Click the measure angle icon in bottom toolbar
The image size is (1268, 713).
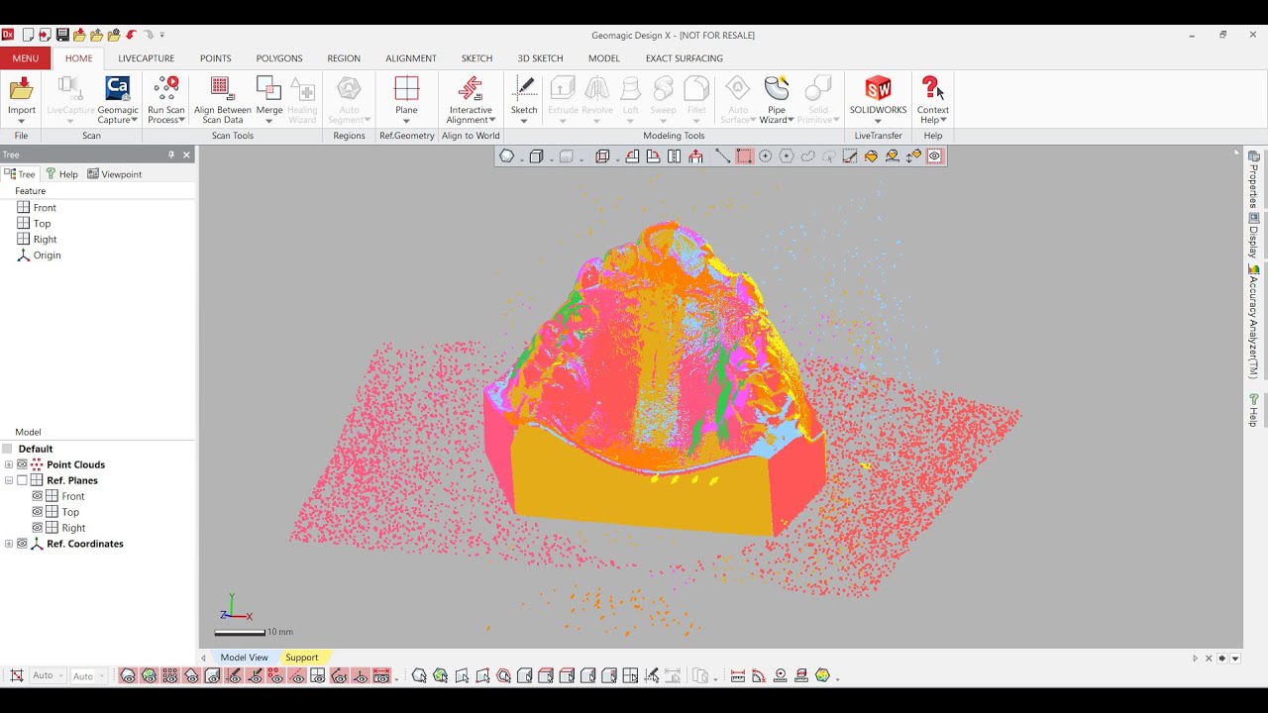[x=759, y=676]
